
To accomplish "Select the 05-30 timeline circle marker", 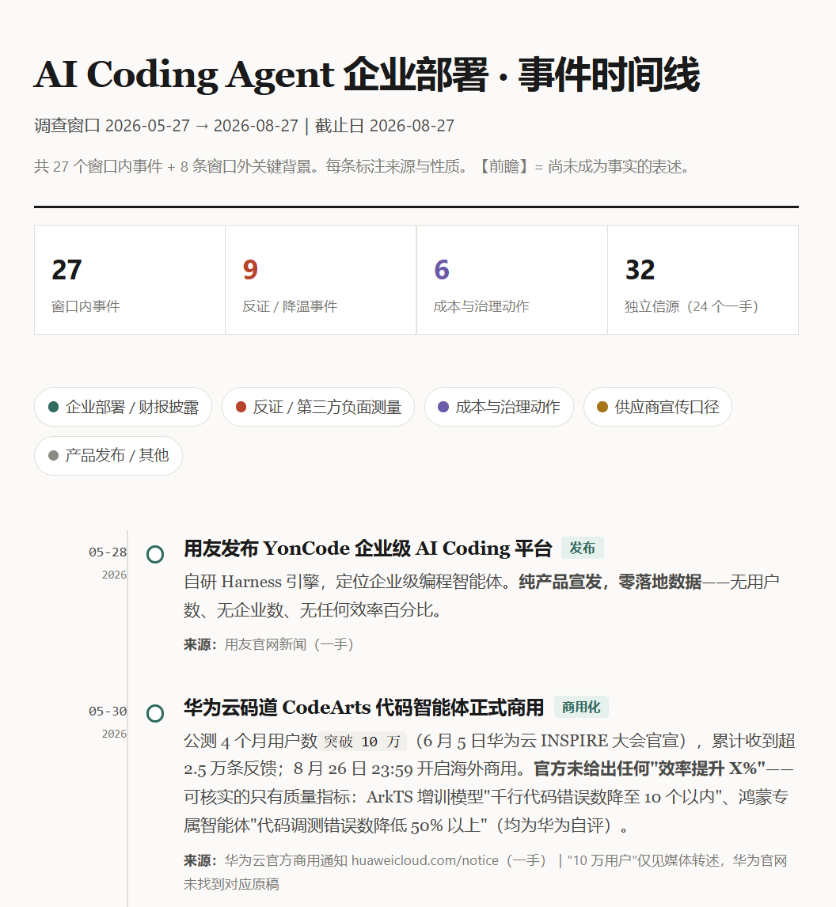I will point(155,713).
